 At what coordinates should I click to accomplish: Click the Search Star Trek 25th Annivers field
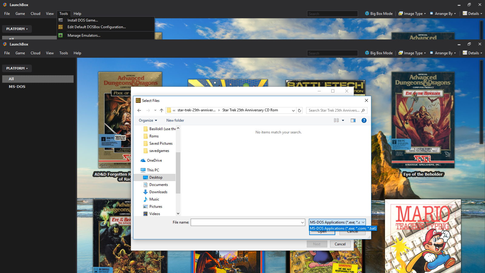333,110
